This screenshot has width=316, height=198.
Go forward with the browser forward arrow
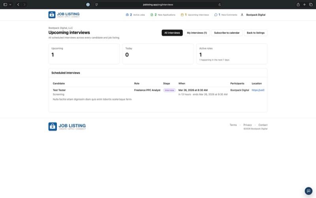click(x=24, y=4)
